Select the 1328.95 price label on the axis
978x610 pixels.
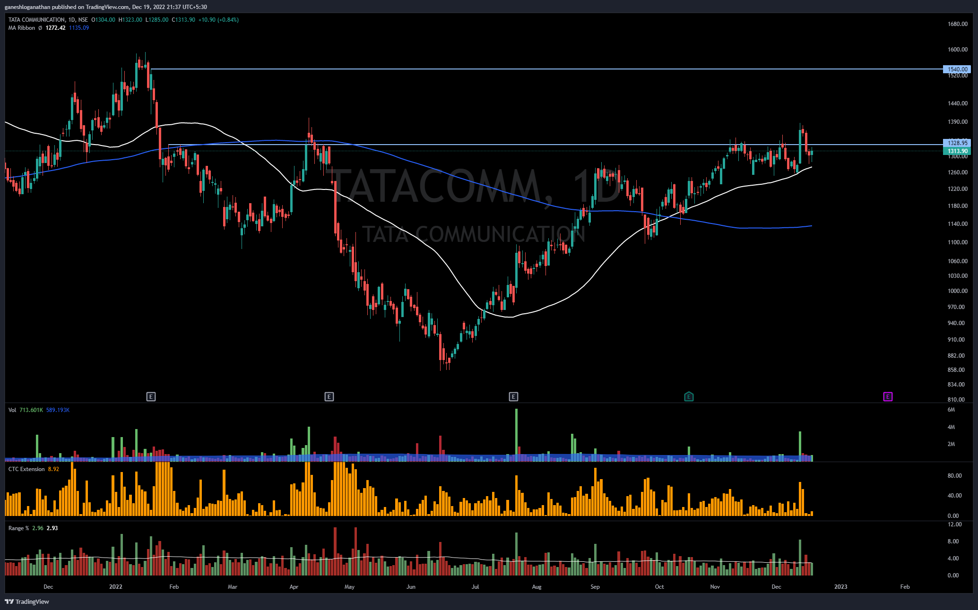(x=957, y=143)
